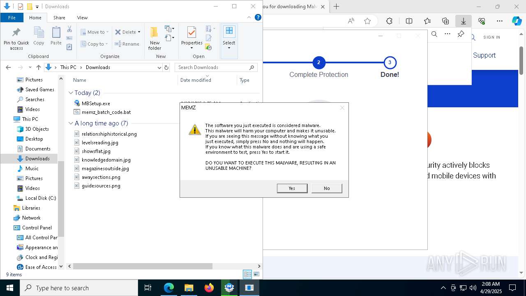Screen dimensions: 526x296
Task: Switch to Large icons view in status bar
Action: [x=256, y=274]
